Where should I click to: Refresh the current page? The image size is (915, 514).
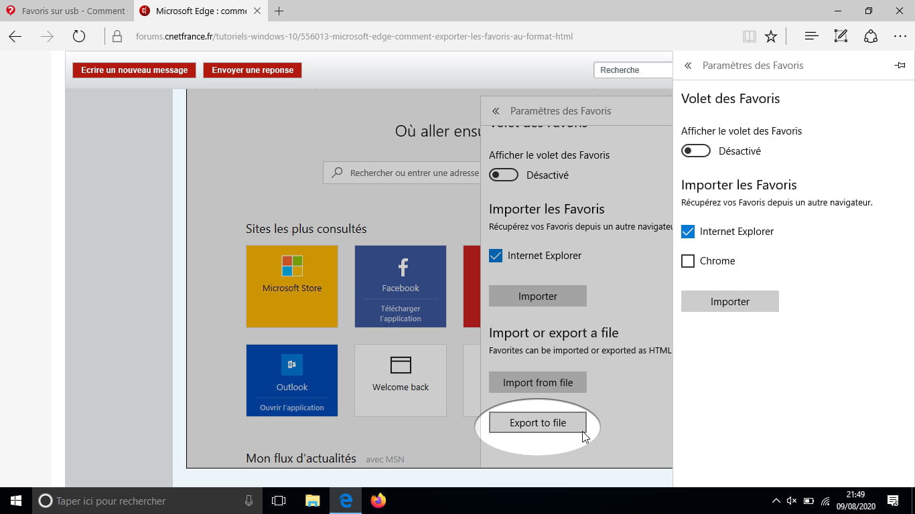coord(79,37)
